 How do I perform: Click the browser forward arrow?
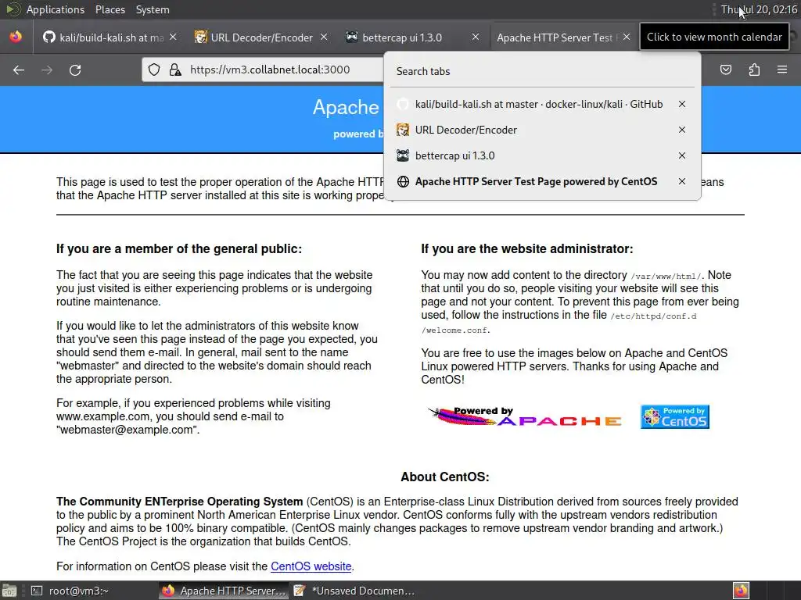pos(47,70)
